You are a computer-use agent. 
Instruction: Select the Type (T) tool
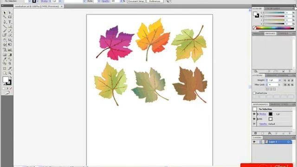(10, 22)
